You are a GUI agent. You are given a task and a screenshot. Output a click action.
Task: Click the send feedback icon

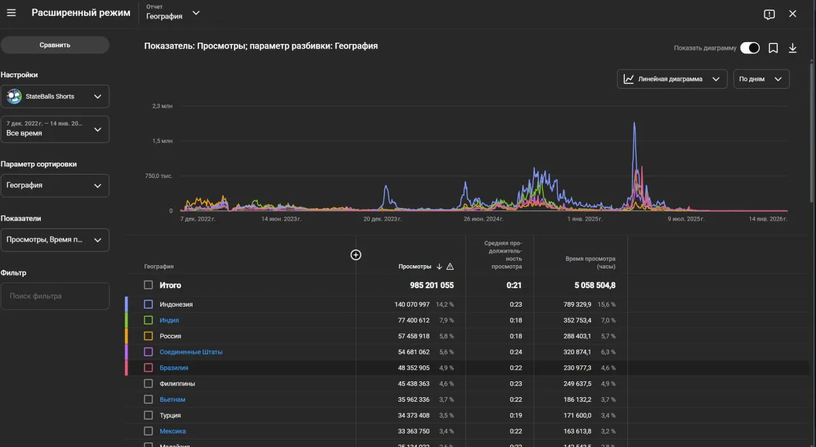[769, 14]
